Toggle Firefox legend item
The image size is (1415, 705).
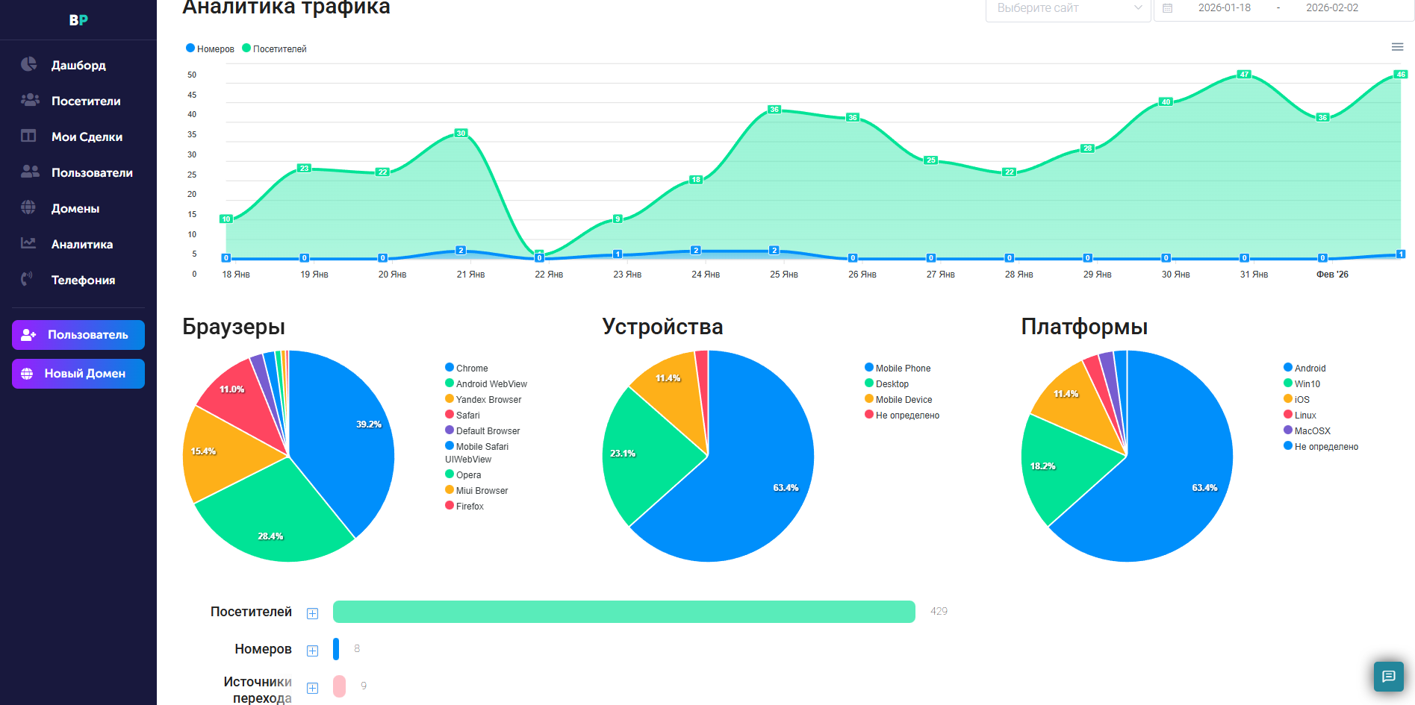click(x=464, y=506)
